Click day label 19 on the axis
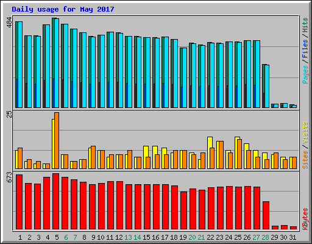 183,237
